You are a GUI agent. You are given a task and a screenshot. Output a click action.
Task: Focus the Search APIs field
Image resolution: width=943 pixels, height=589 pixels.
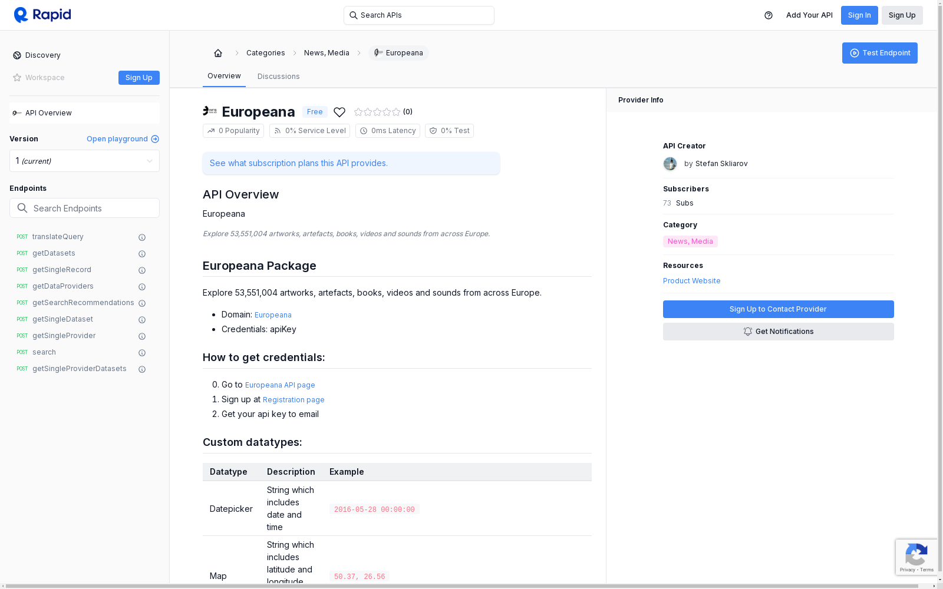coord(419,15)
